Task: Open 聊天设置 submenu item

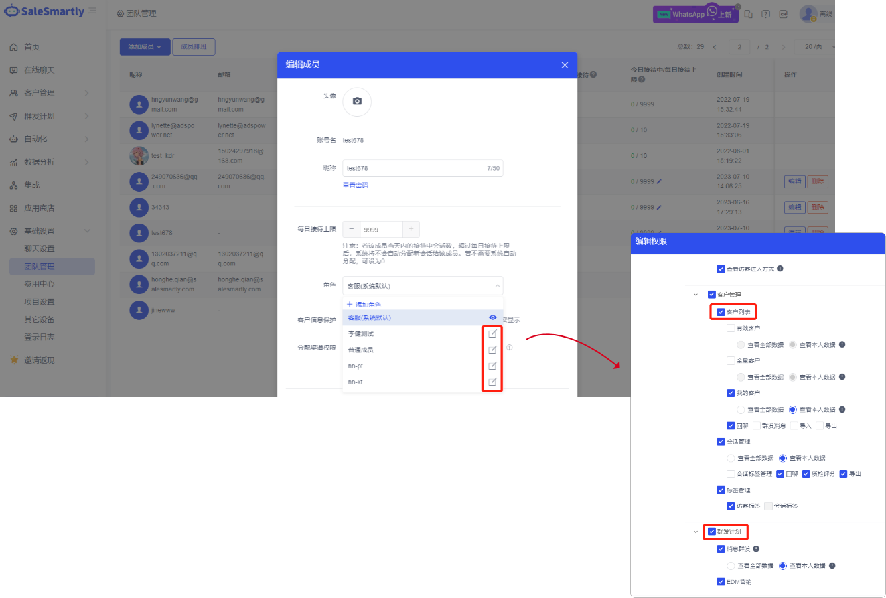Action: click(40, 248)
